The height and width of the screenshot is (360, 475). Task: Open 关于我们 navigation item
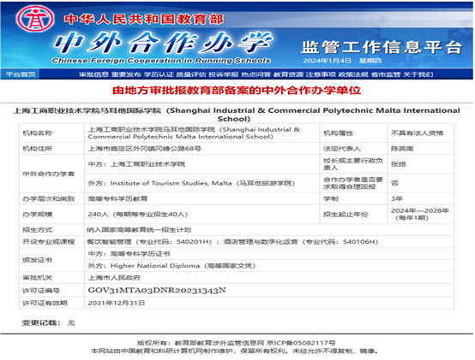[x=418, y=74]
